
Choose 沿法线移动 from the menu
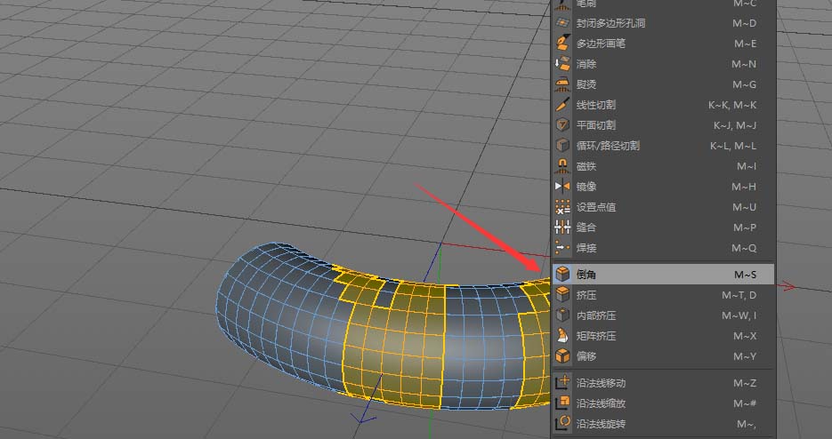(x=663, y=383)
